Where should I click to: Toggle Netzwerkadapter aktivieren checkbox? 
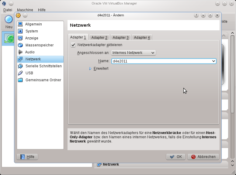coord(73,45)
